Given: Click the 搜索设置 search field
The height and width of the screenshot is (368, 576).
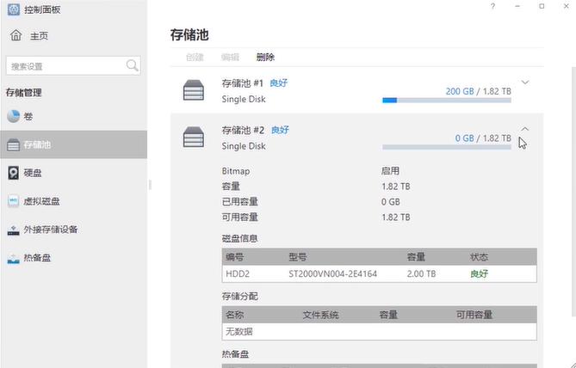Looking at the screenshot, I should [65, 66].
